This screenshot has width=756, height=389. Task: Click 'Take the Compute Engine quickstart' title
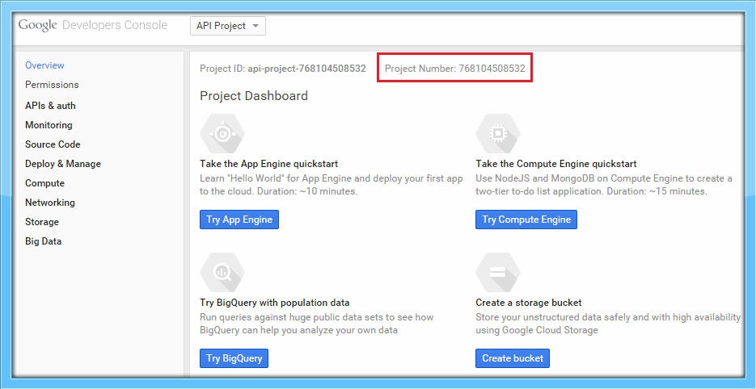click(556, 164)
